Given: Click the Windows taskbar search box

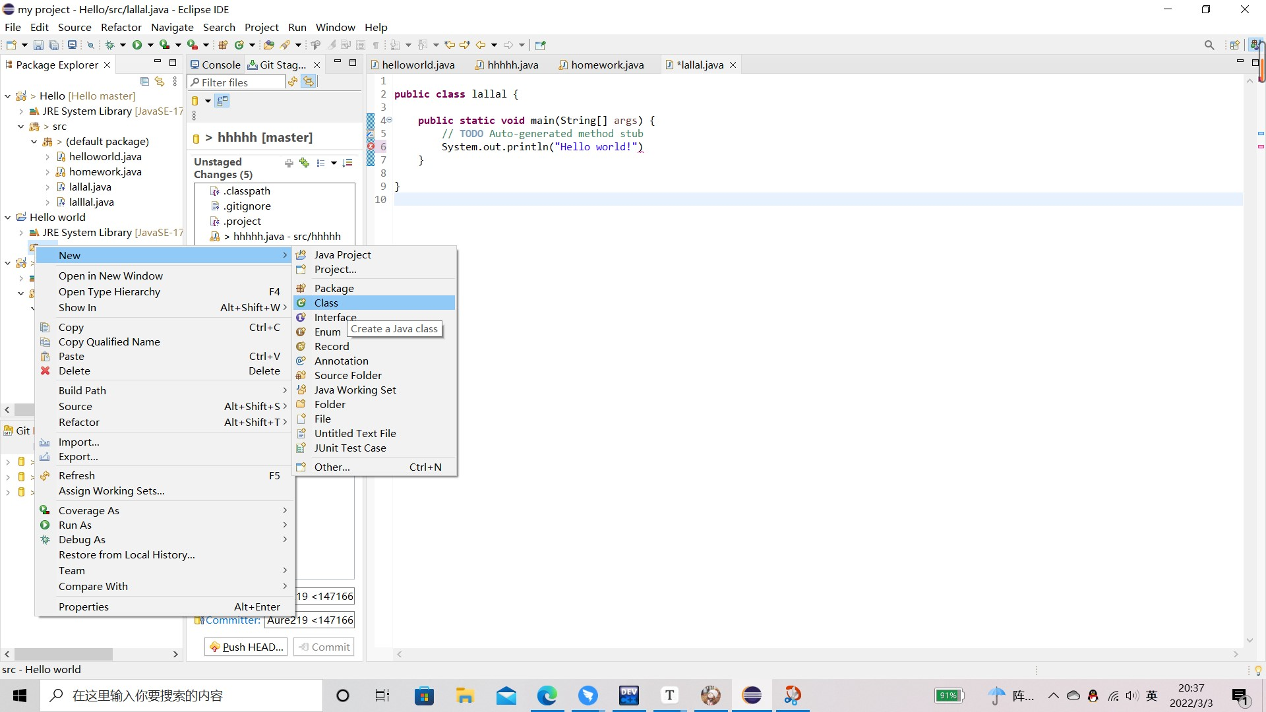Looking at the screenshot, I should [x=181, y=696].
